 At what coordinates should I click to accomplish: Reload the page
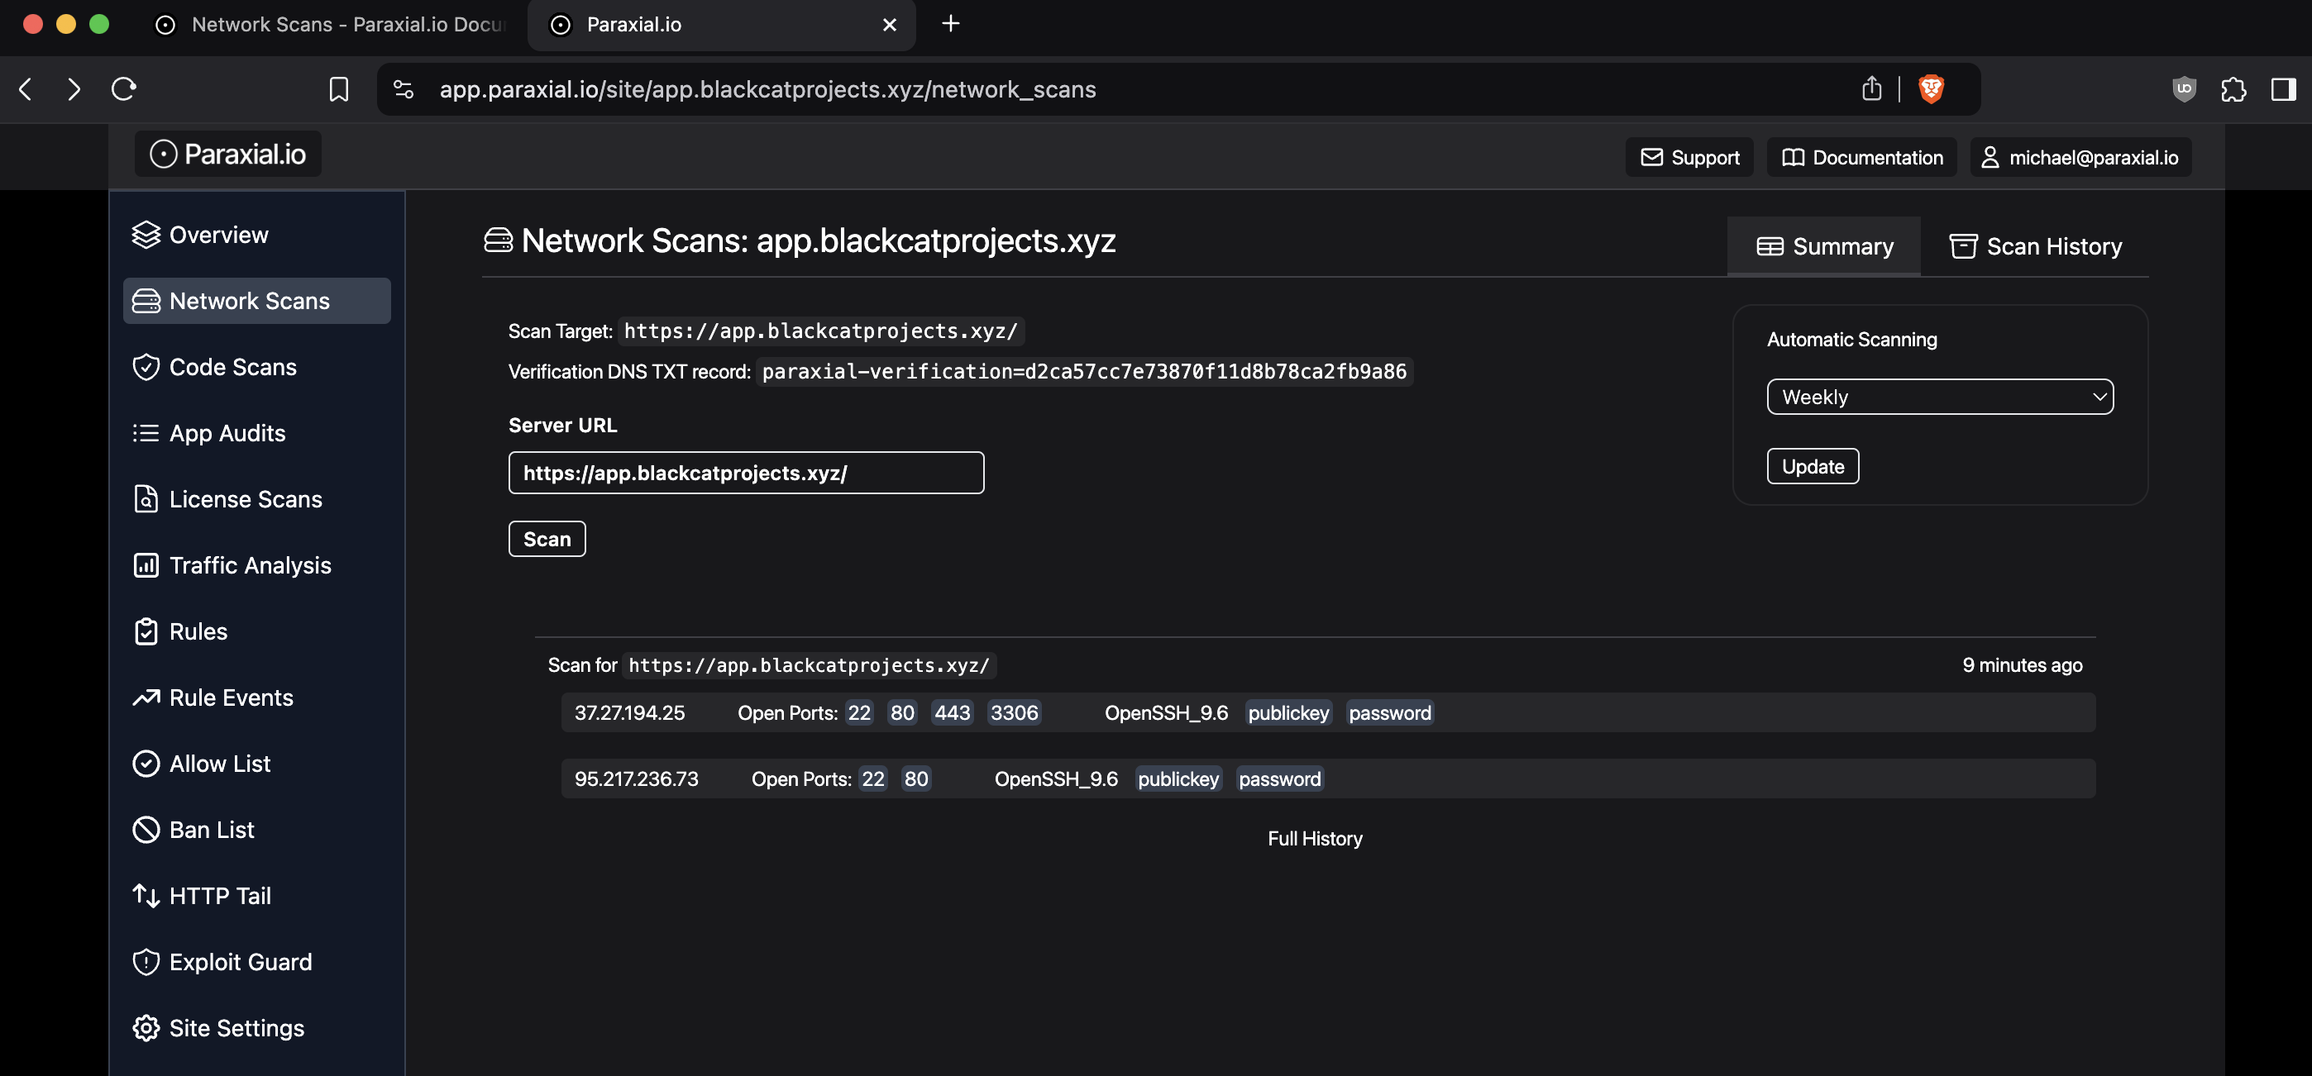tap(124, 88)
